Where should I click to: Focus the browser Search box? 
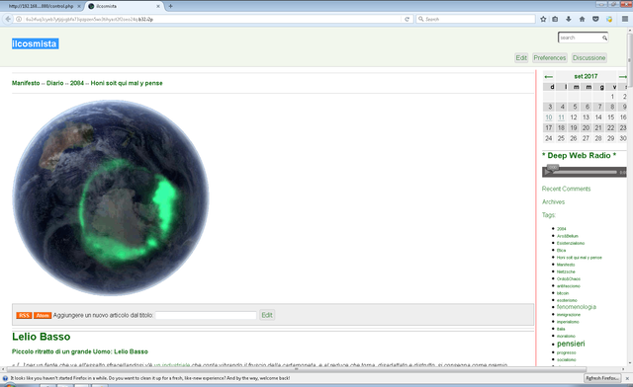coord(476,19)
